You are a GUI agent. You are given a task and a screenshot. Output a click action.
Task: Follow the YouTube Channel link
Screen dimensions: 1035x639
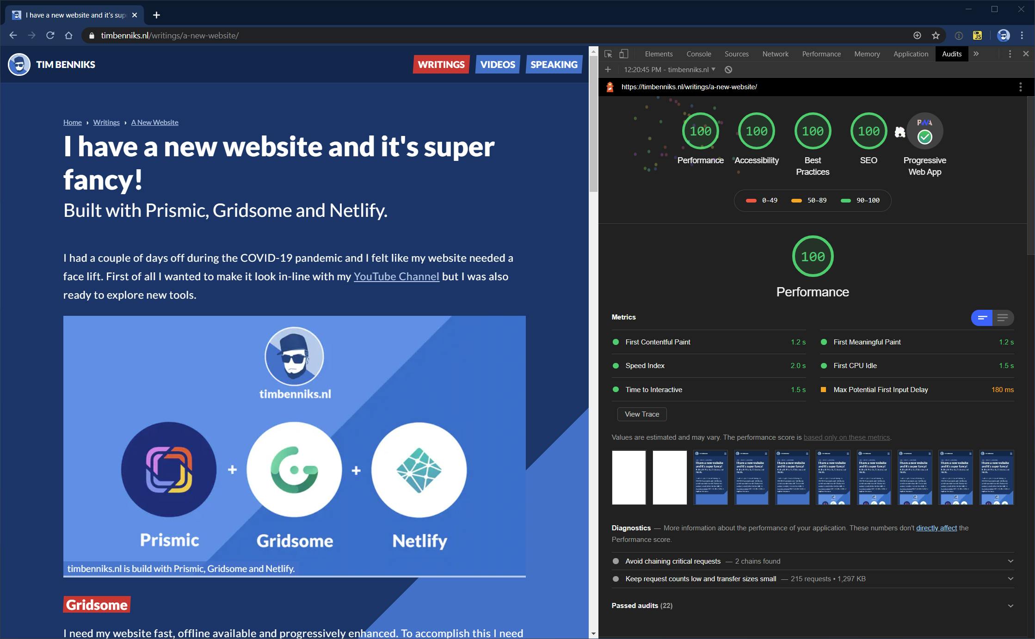pos(396,276)
